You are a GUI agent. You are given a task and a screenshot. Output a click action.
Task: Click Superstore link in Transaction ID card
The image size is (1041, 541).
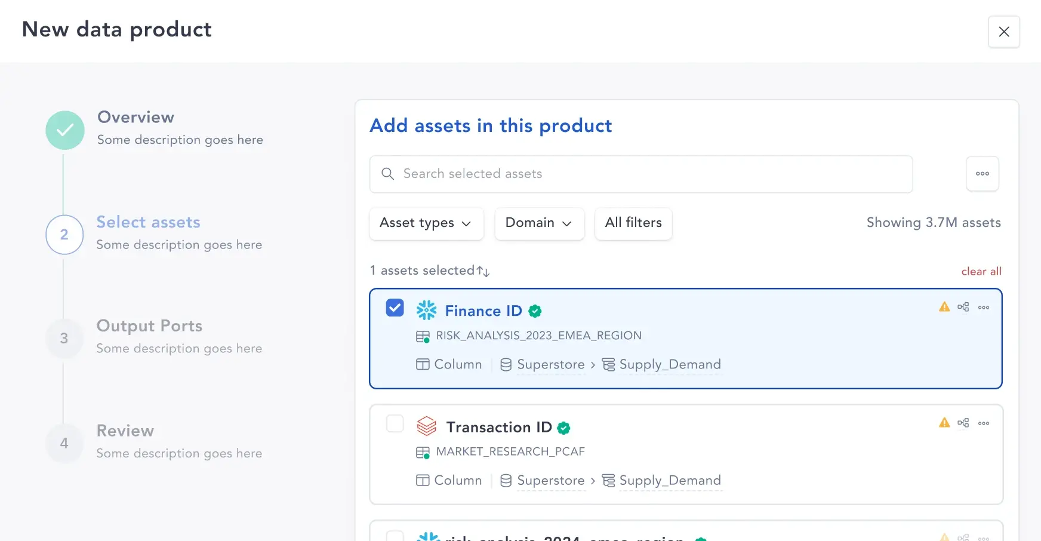point(551,480)
